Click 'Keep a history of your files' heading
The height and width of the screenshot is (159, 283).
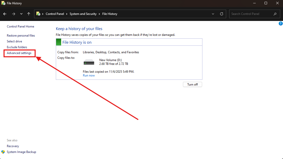[x=79, y=29]
